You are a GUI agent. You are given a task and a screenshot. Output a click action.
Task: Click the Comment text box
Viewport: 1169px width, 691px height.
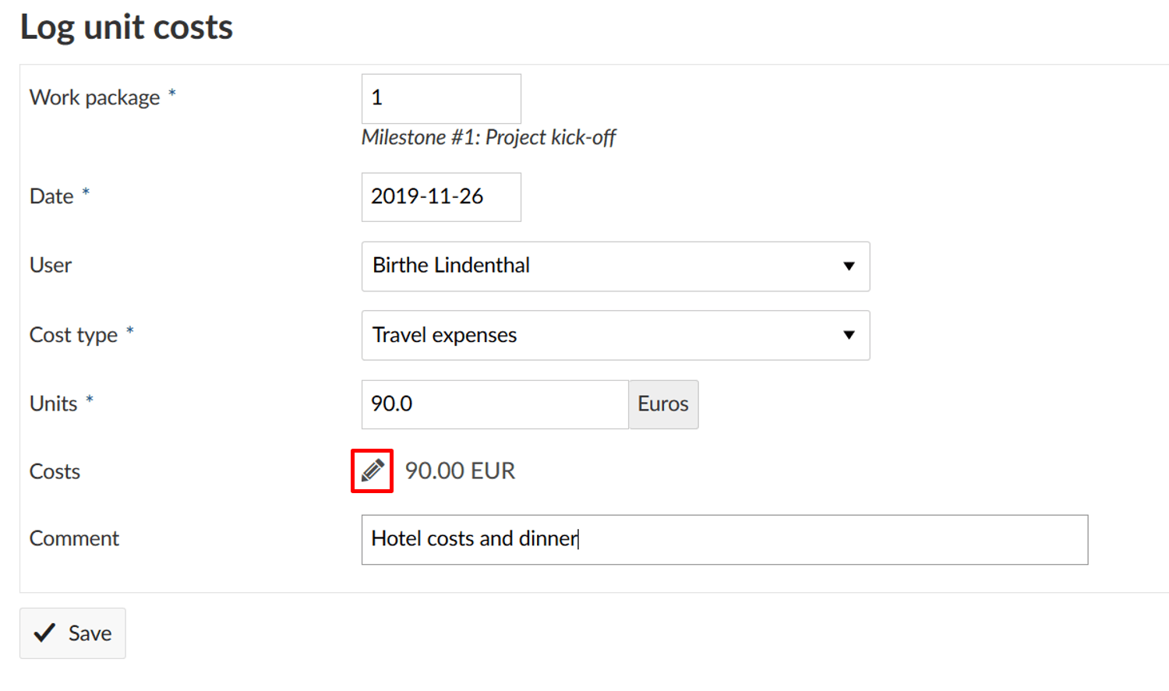723,539
